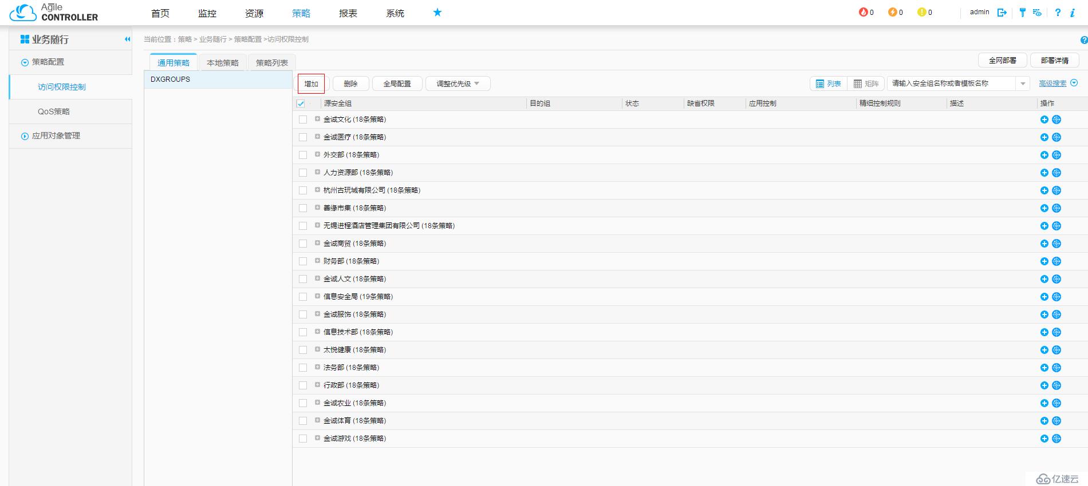The image size is (1088, 486).
Task: Click the favorites star icon in top menu
Action: click(437, 12)
